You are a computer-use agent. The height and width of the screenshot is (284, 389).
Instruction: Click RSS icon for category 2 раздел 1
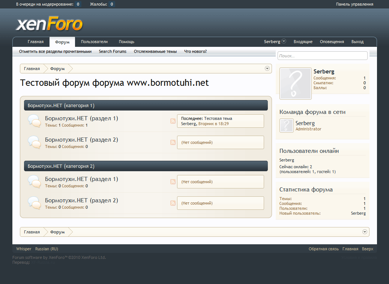tap(173, 182)
